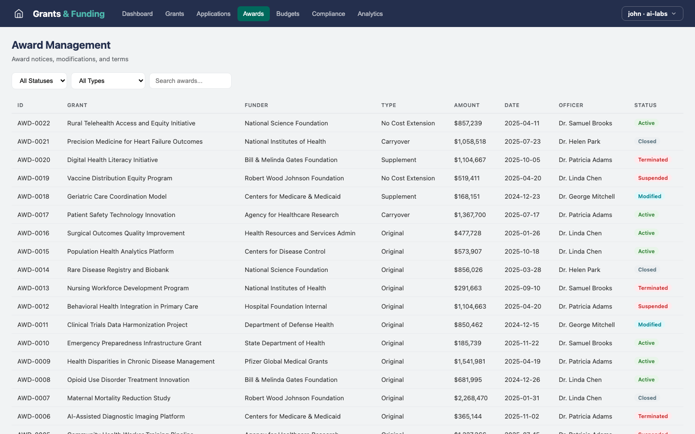Sort the table by the AMOUNT column

click(x=467, y=105)
